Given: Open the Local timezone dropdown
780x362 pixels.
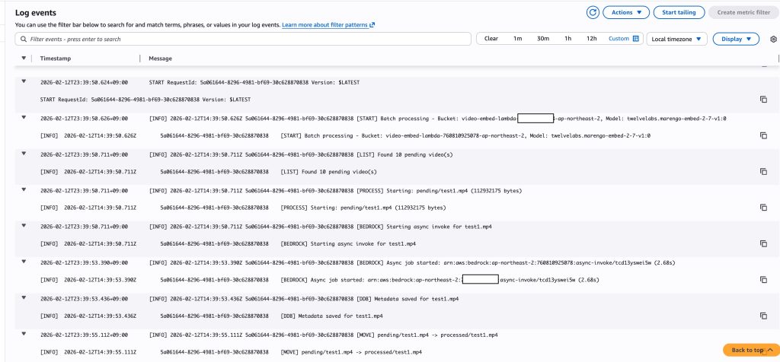Looking at the screenshot, I should point(676,39).
